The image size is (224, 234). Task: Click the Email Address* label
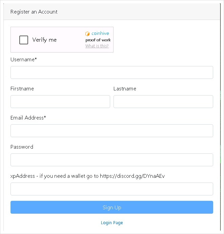tap(28, 118)
